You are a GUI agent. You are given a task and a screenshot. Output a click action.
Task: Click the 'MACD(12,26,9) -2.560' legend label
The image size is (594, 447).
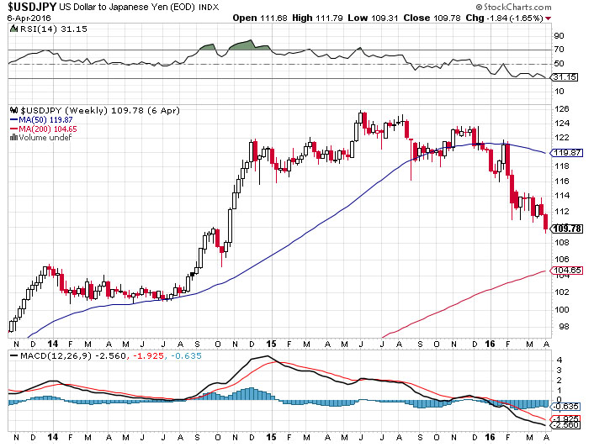[72, 356]
